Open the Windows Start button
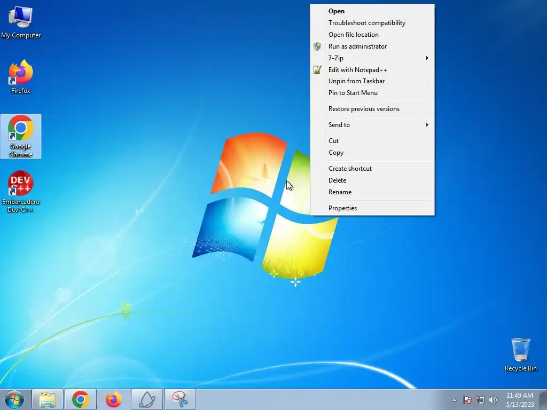 14,399
